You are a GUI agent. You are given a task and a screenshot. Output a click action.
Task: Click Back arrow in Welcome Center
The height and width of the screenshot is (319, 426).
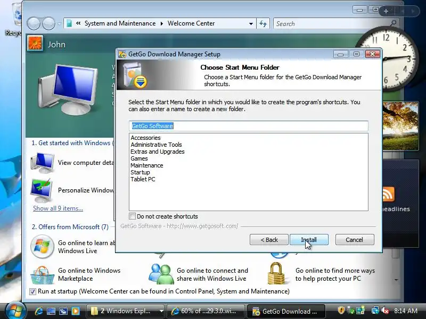pyautogui.click(x=34, y=23)
